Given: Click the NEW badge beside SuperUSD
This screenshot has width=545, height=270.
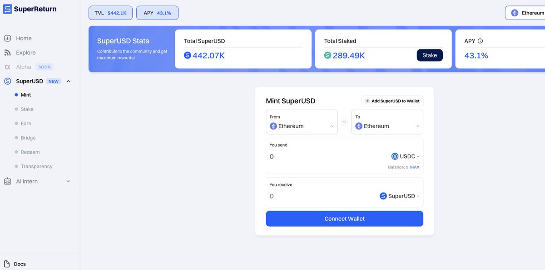Looking at the screenshot, I should [x=54, y=82].
